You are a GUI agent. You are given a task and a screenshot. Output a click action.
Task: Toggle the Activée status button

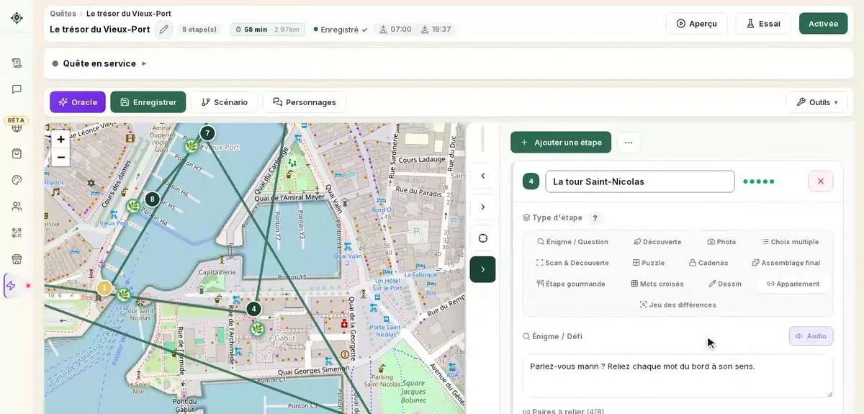pos(823,24)
